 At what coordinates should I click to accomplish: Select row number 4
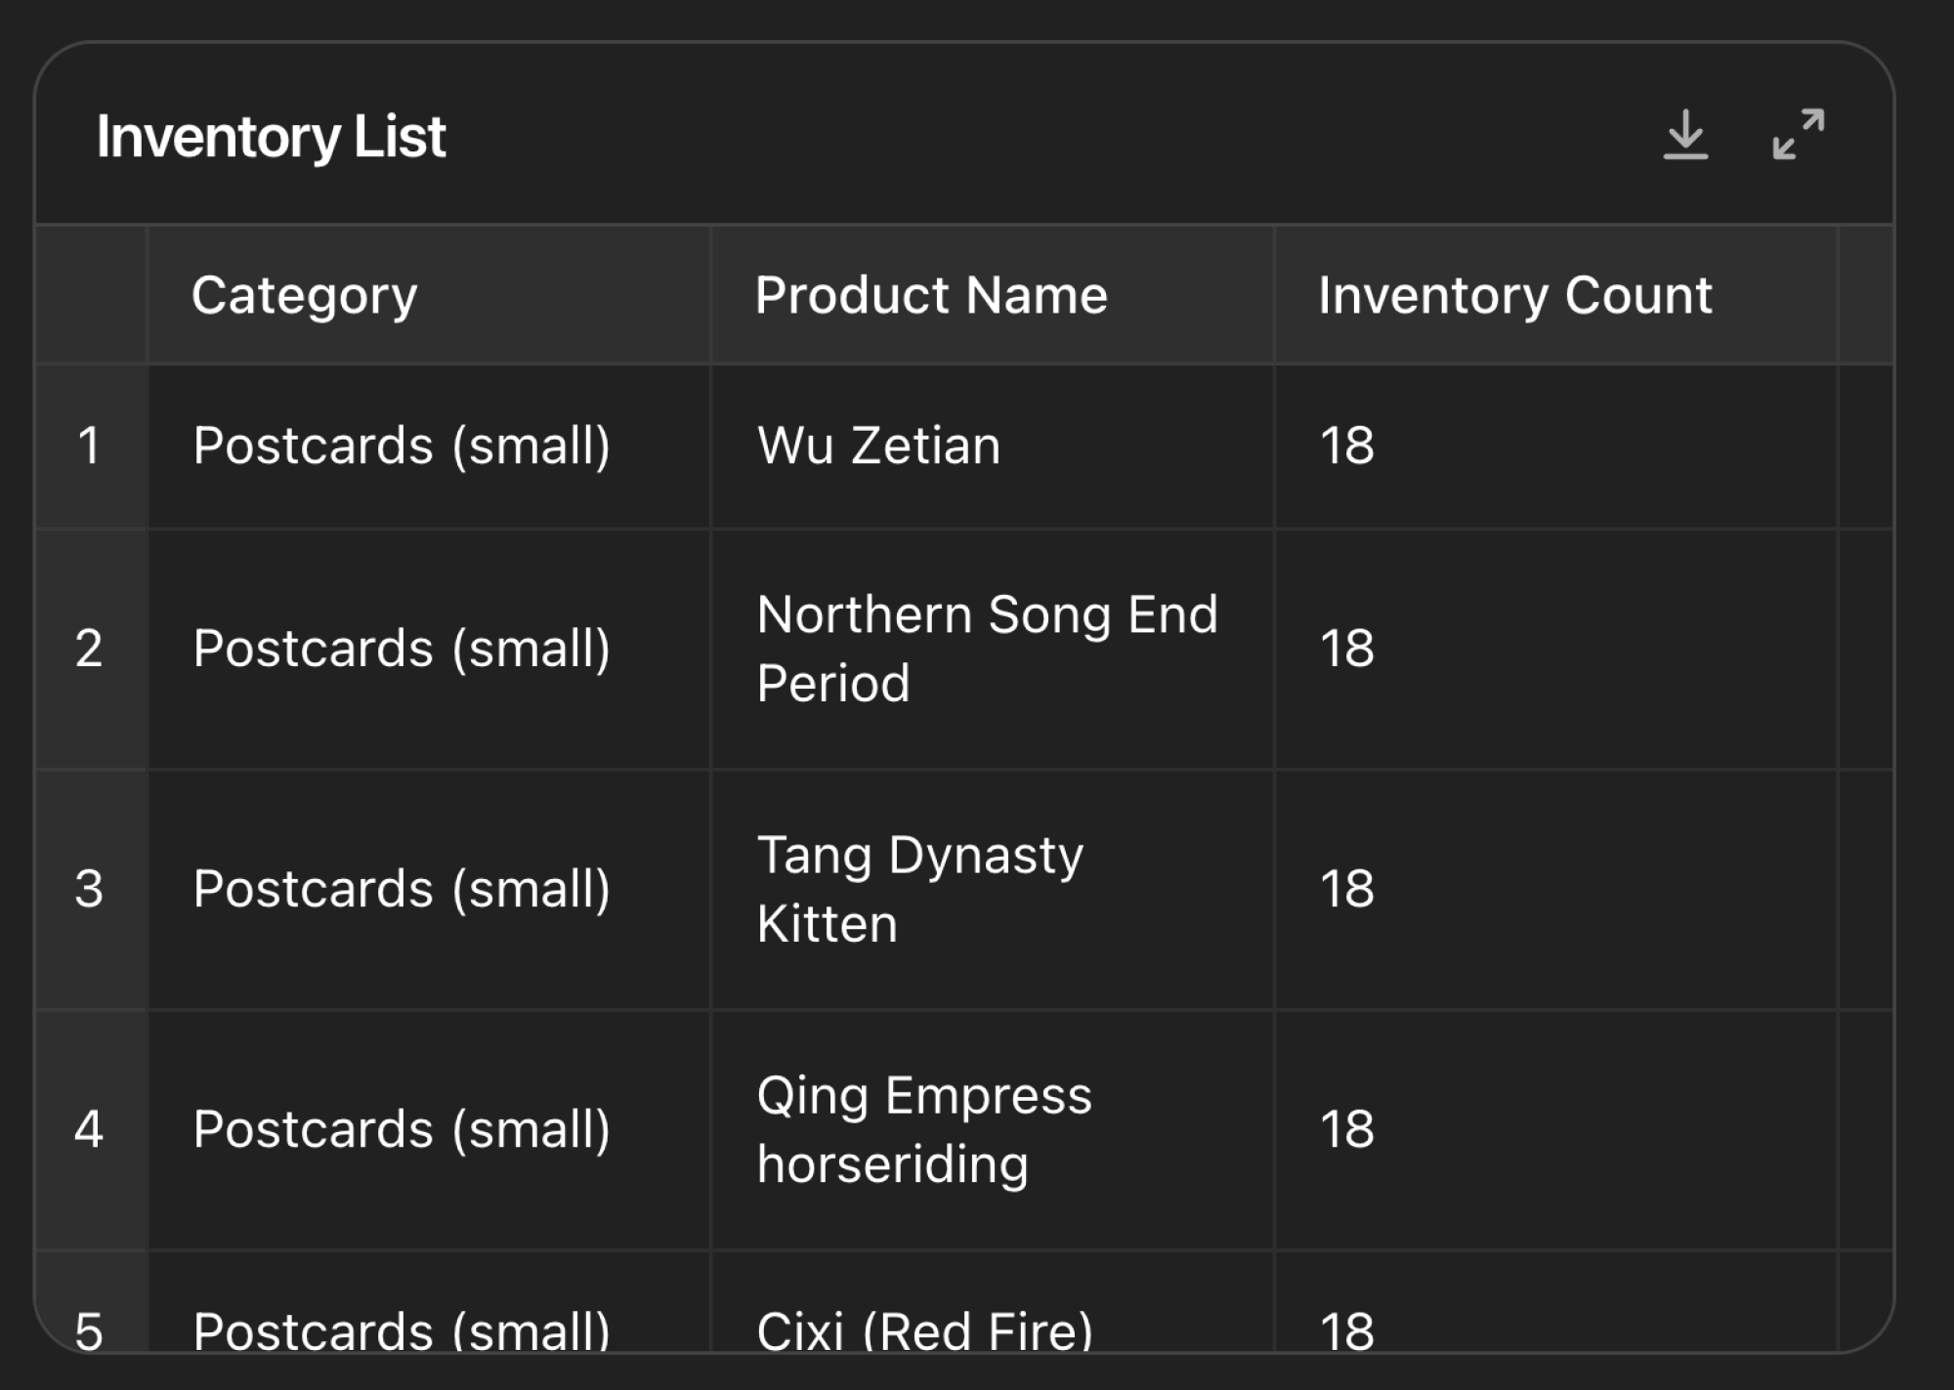point(90,1129)
